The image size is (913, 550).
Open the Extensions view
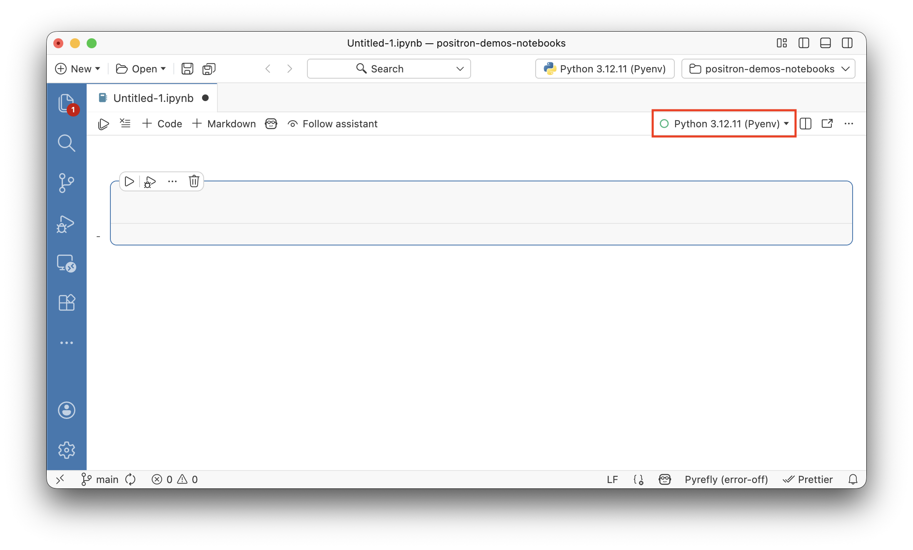point(67,302)
